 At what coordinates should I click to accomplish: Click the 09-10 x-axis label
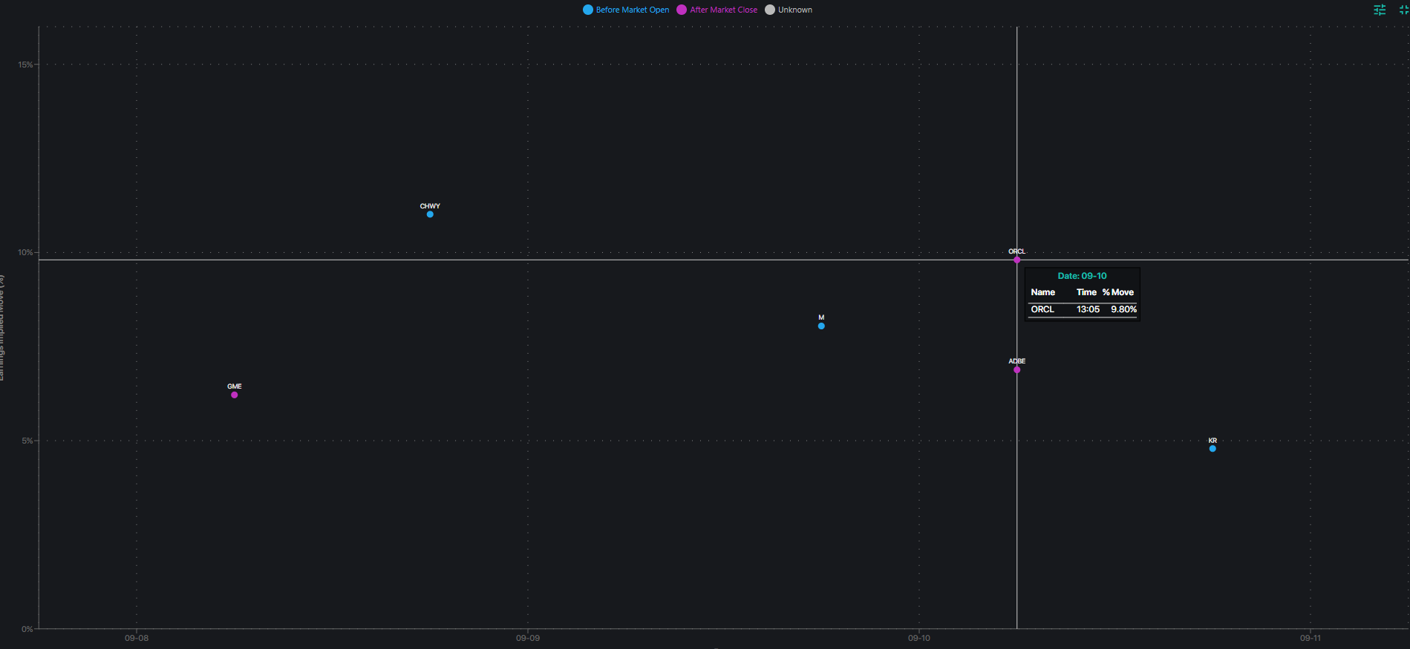[919, 638]
